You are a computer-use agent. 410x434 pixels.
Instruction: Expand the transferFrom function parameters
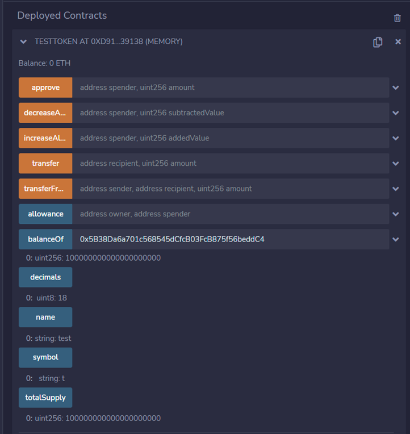pyautogui.click(x=396, y=189)
